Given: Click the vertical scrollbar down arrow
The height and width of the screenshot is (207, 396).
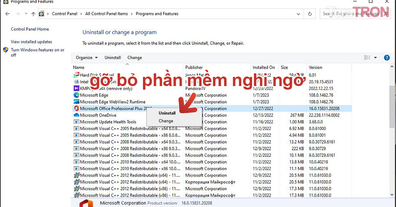Looking at the screenshot, I should point(392,195).
